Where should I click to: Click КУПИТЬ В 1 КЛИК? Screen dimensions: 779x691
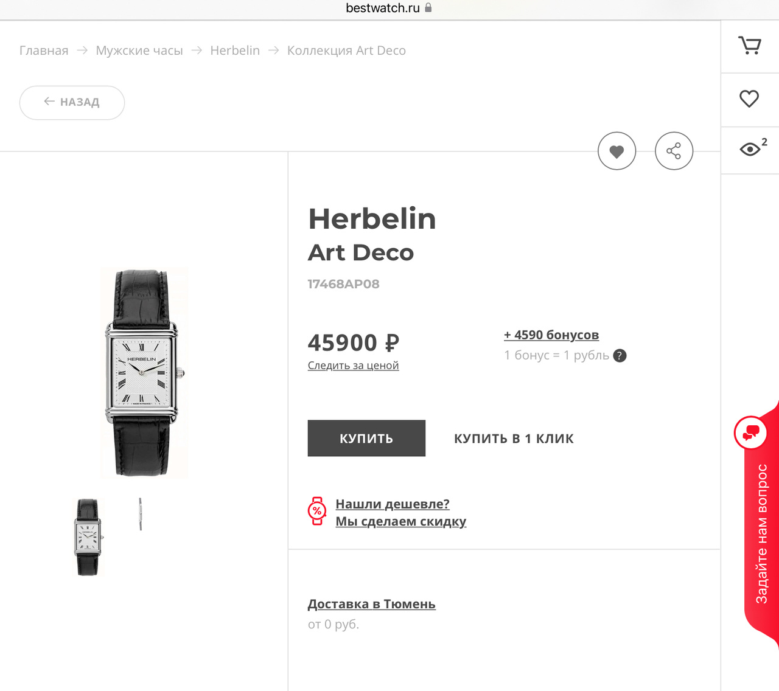click(514, 439)
